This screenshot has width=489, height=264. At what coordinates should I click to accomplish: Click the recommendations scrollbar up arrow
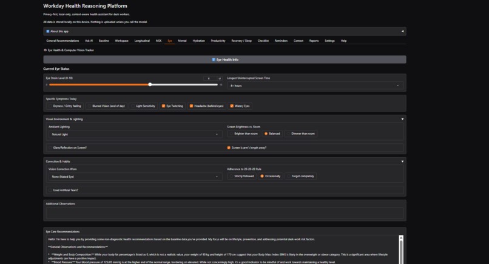coord(401,238)
